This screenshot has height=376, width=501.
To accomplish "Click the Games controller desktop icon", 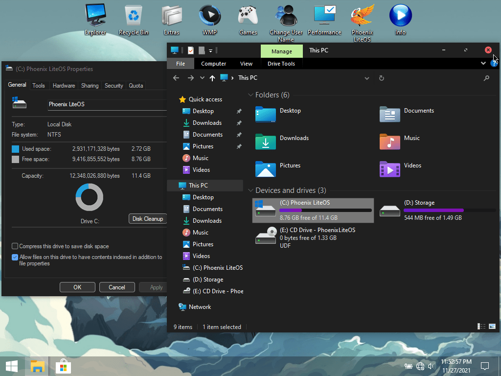I will (248, 17).
